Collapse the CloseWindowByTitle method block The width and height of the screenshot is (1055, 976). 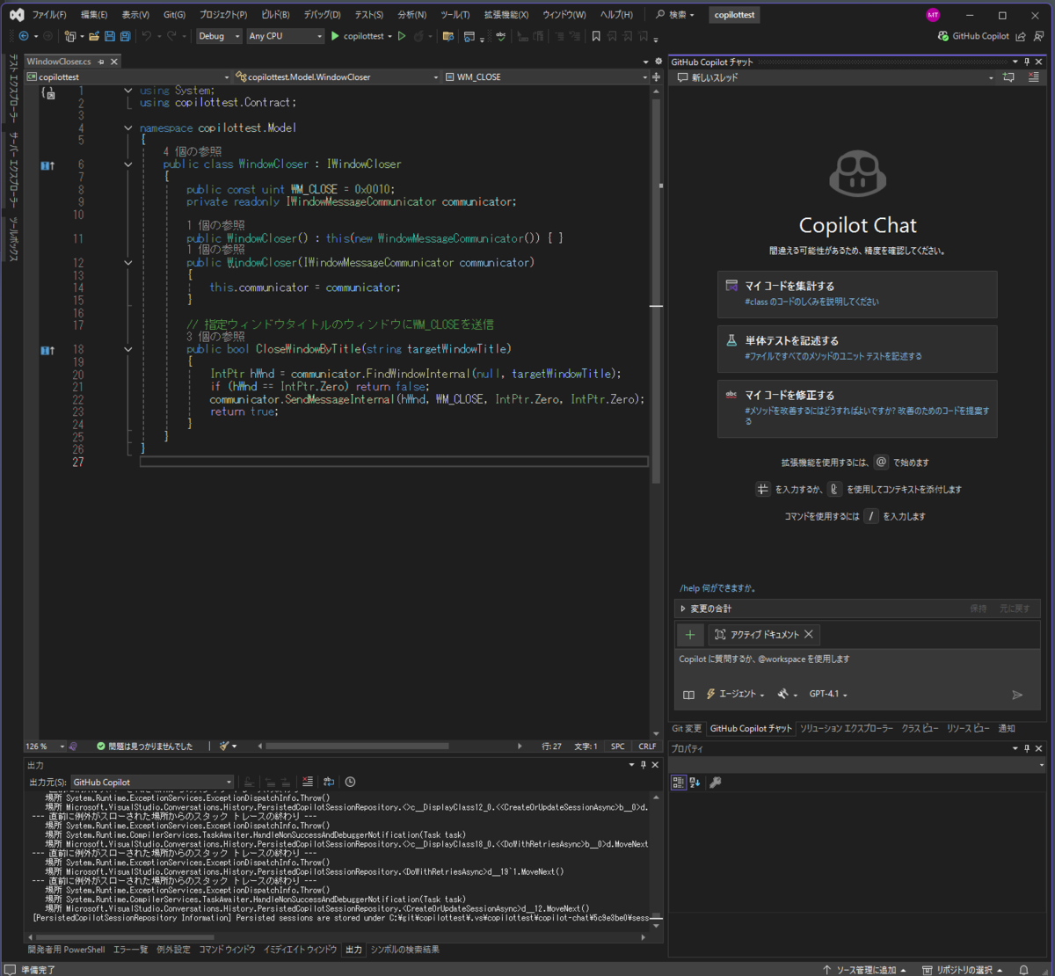click(128, 349)
